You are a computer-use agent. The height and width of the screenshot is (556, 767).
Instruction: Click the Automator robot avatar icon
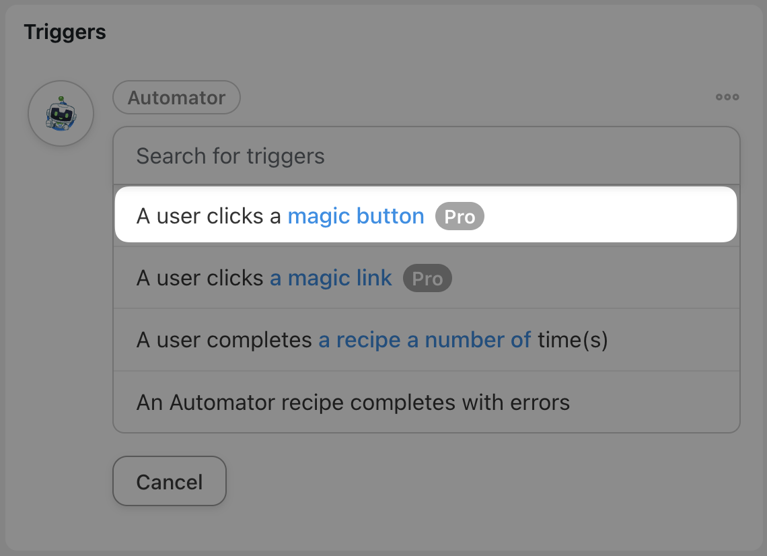click(61, 113)
